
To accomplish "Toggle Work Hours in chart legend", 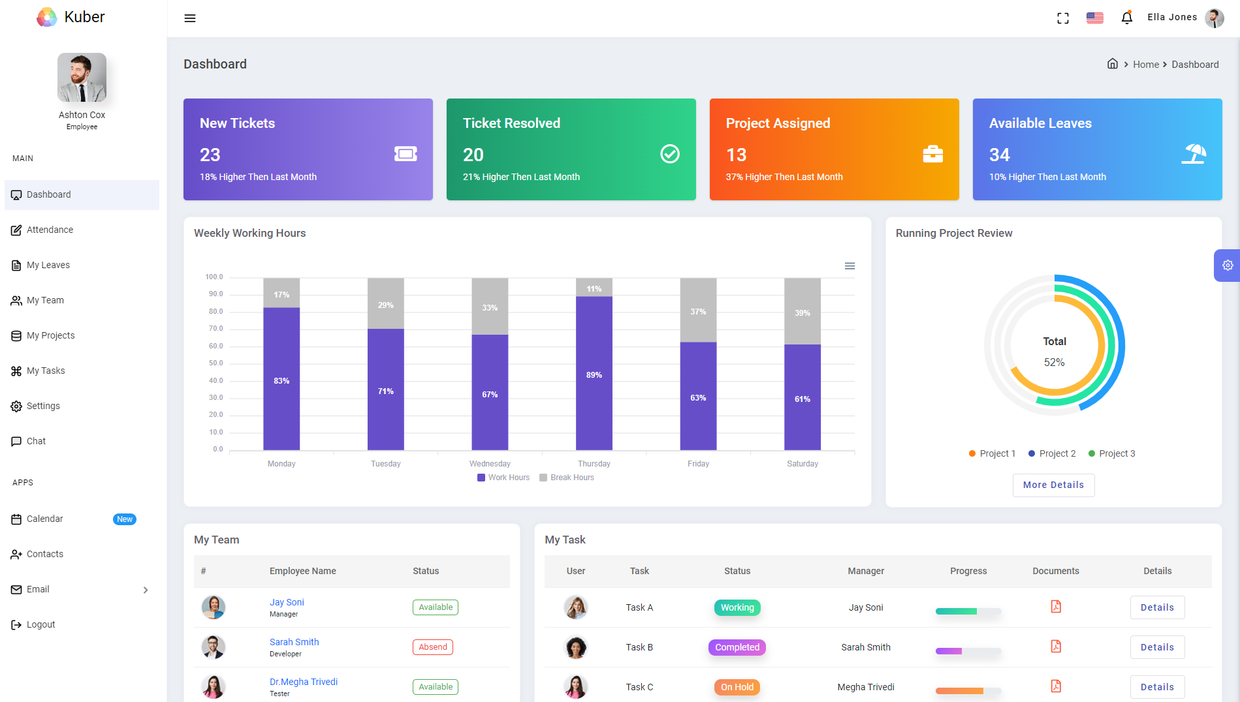I will (503, 477).
